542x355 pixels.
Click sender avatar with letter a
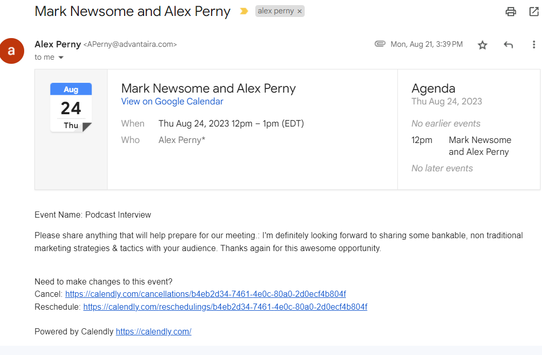11,51
